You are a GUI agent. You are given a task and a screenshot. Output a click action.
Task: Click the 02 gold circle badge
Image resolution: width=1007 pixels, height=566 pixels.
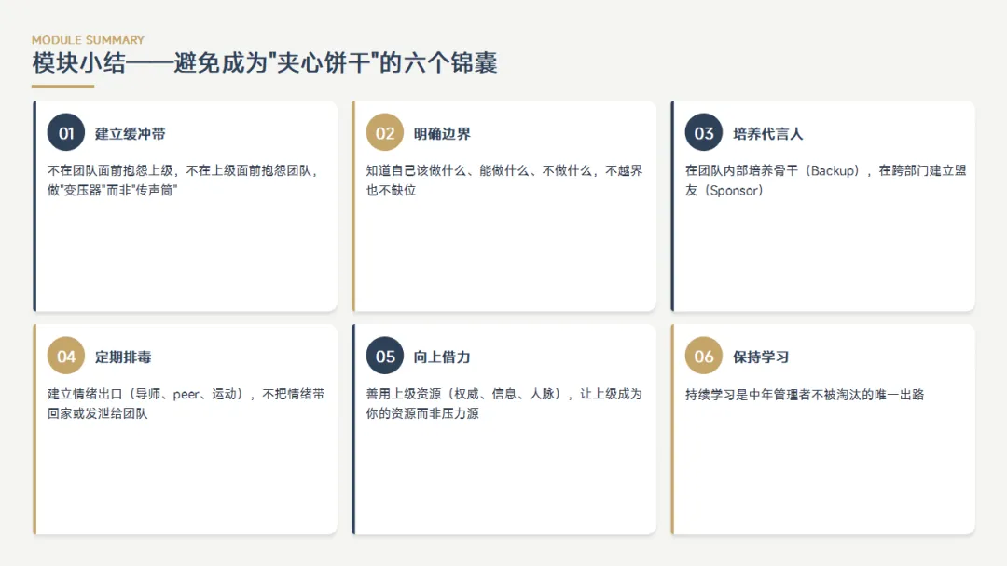tap(385, 133)
